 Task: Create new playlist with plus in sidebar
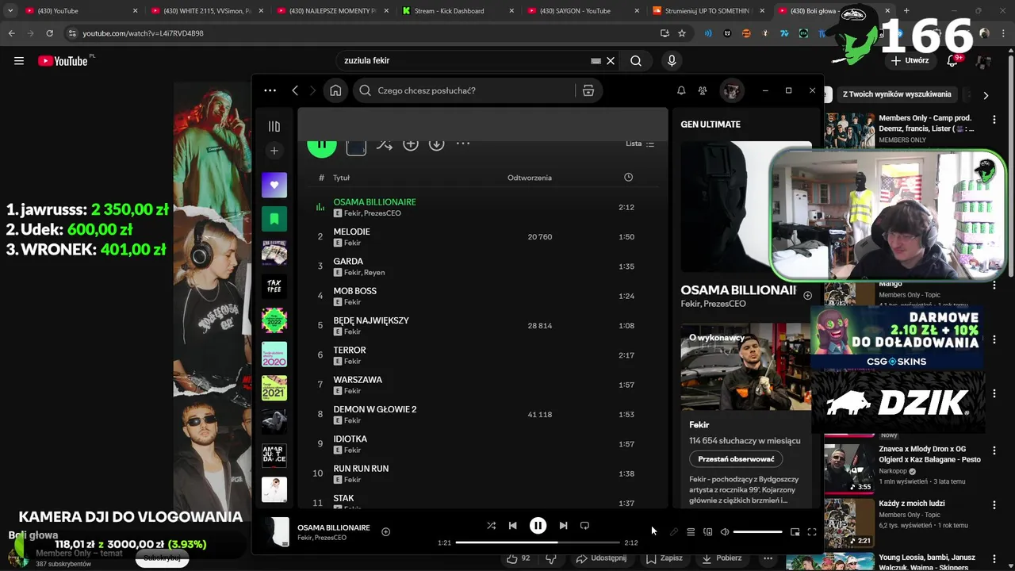pos(274,151)
